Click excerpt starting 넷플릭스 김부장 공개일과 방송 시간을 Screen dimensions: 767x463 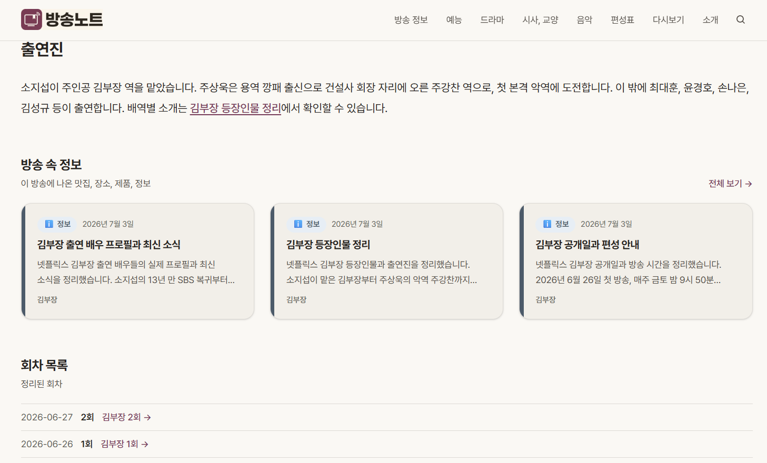pyautogui.click(x=629, y=272)
